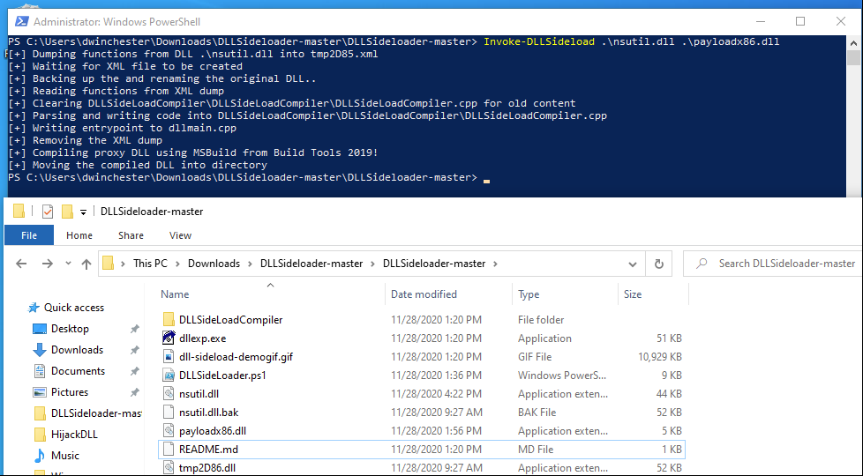Screen dimensions: 863x476
Task: Click first DLLSideloader-master breadcrumb segment
Action: pos(311,264)
